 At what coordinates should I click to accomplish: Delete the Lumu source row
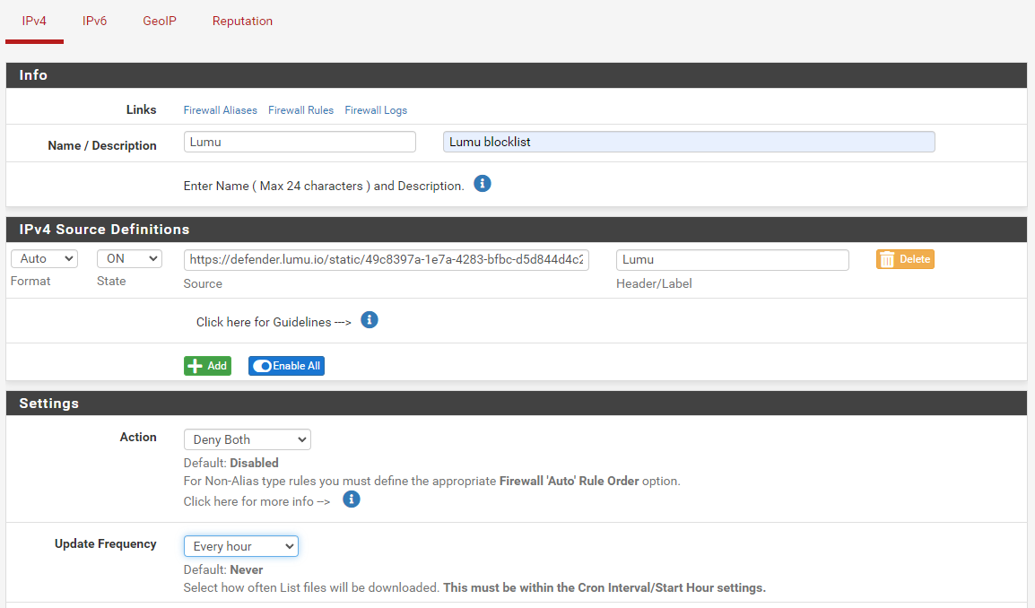(x=905, y=259)
